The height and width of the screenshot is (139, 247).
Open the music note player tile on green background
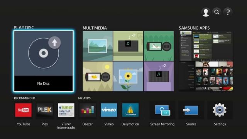coord(128,46)
